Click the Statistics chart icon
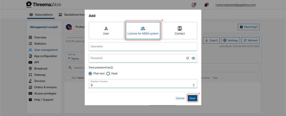Image resolution: width=286 pixels, height=116 pixels. [30, 44]
